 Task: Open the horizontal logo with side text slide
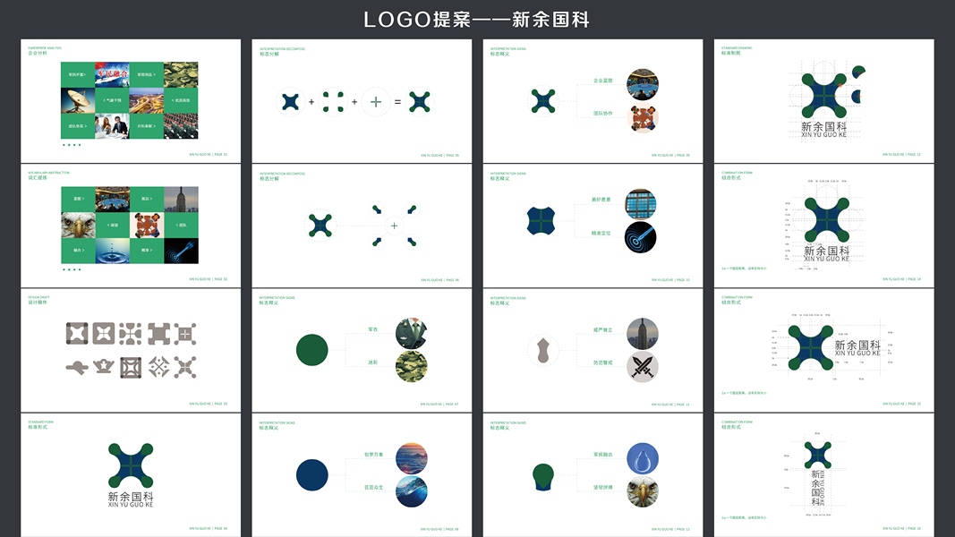pyautogui.click(x=823, y=350)
